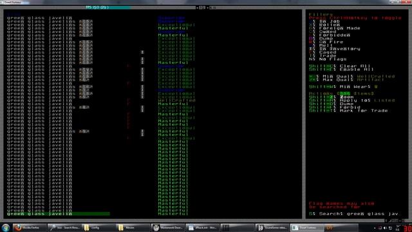The width and height of the screenshot is (412, 232).
Task: Change Apply to Listed setting
Action: coord(352,101)
